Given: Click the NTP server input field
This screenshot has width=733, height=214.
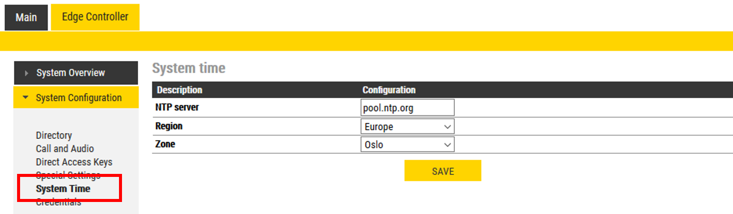Looking at the screenshot, I should click(407, 108).
